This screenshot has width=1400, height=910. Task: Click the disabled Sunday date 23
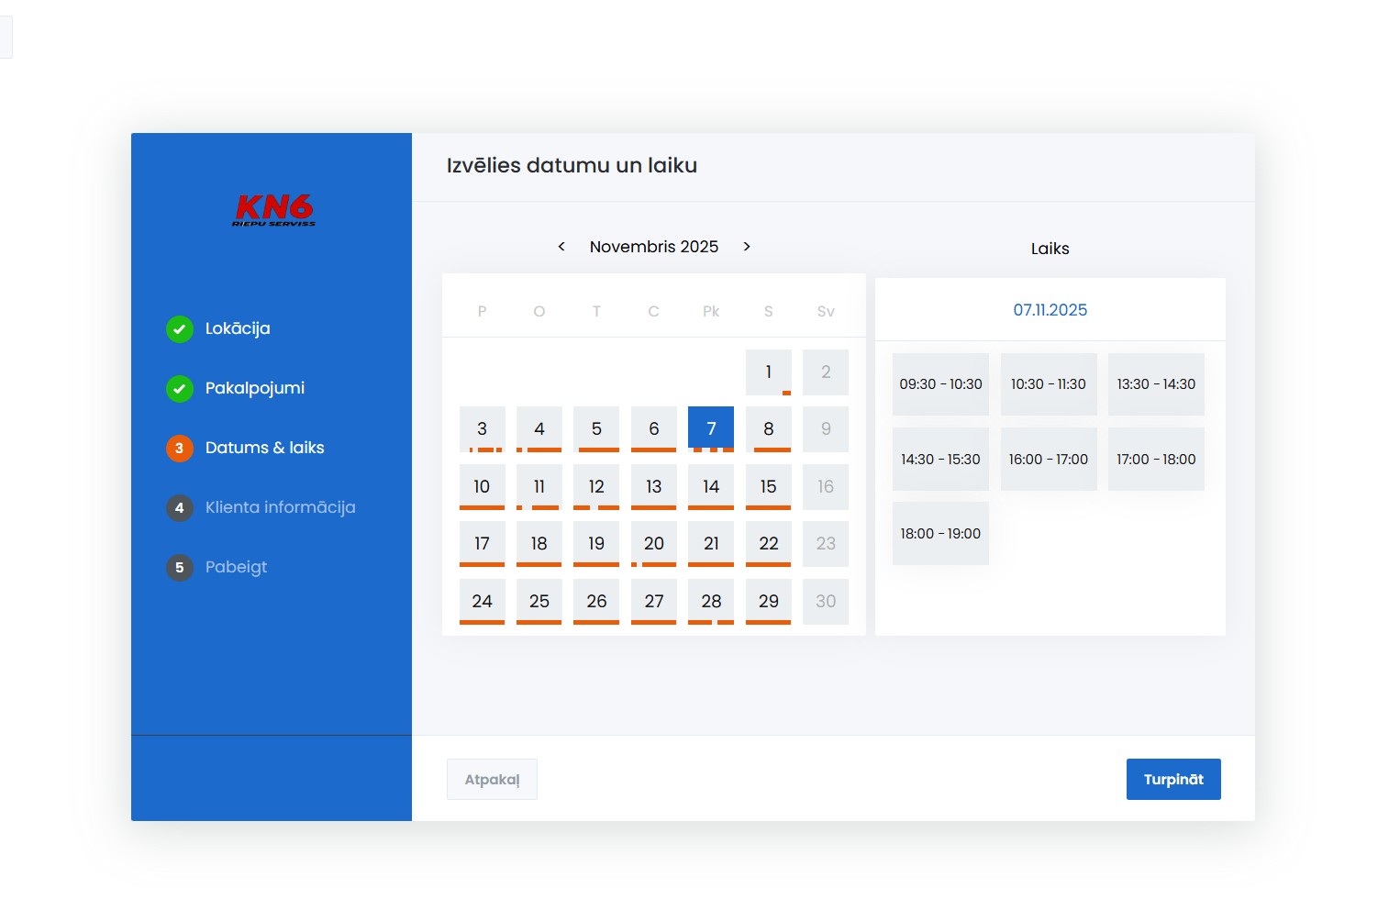(x=826, y=543)
